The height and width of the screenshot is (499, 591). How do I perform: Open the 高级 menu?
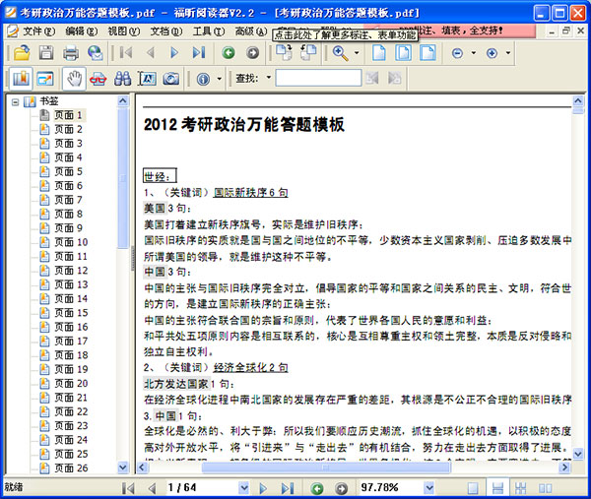point(251,31)
